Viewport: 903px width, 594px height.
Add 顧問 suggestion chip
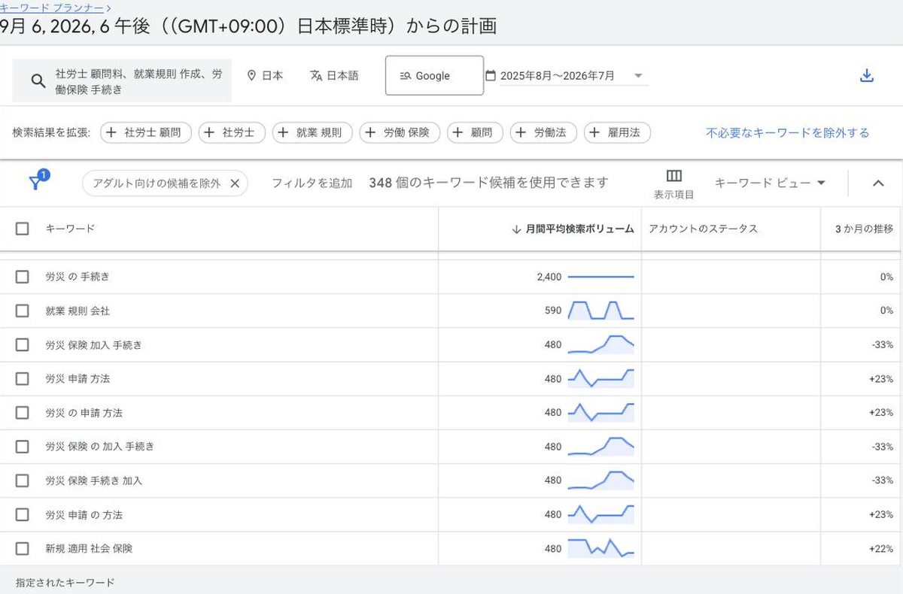475,133
